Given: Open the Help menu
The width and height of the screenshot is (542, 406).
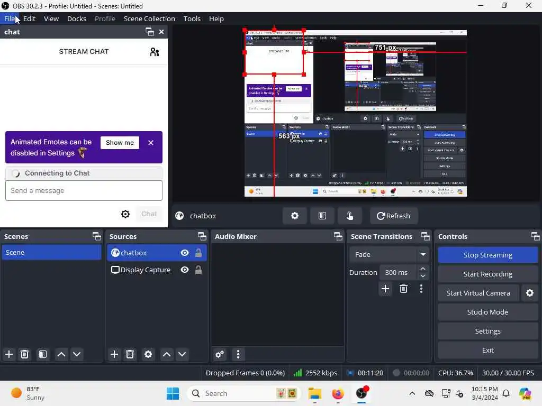Looking at the screenshot, I should coord(216,19).
